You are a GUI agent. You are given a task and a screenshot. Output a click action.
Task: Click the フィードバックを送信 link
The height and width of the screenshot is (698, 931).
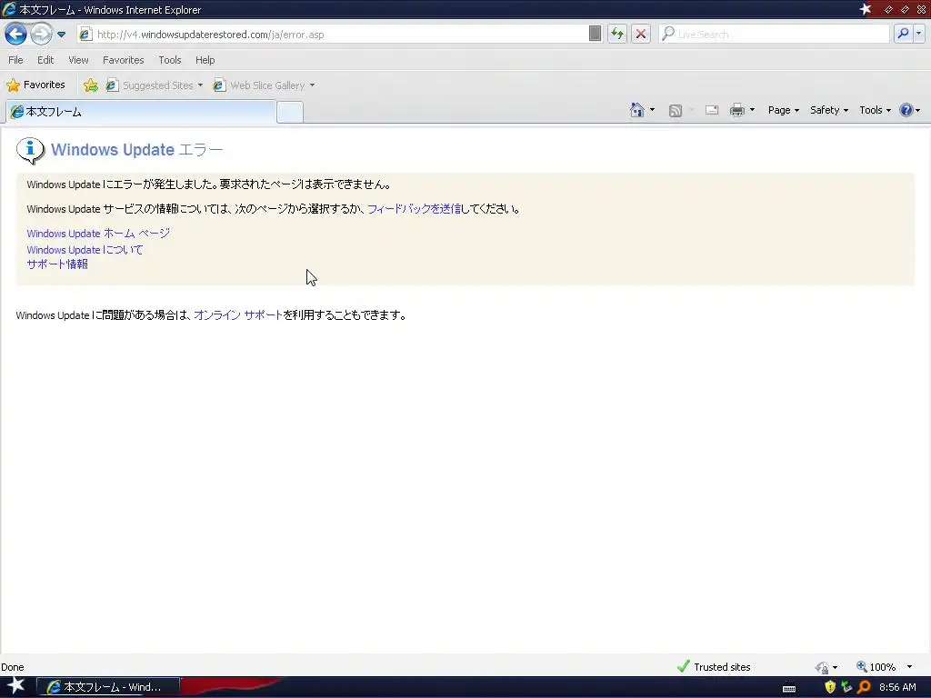pos(414,209)
